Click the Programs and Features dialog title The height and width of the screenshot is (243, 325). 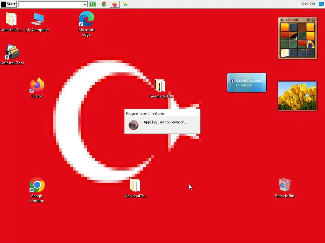pyautogui.click(x=145, y=113)
